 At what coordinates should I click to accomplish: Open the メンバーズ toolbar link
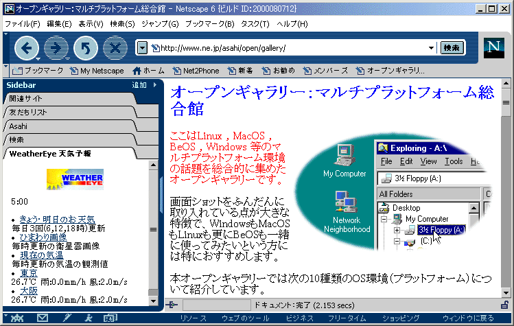tap(326, 71)
